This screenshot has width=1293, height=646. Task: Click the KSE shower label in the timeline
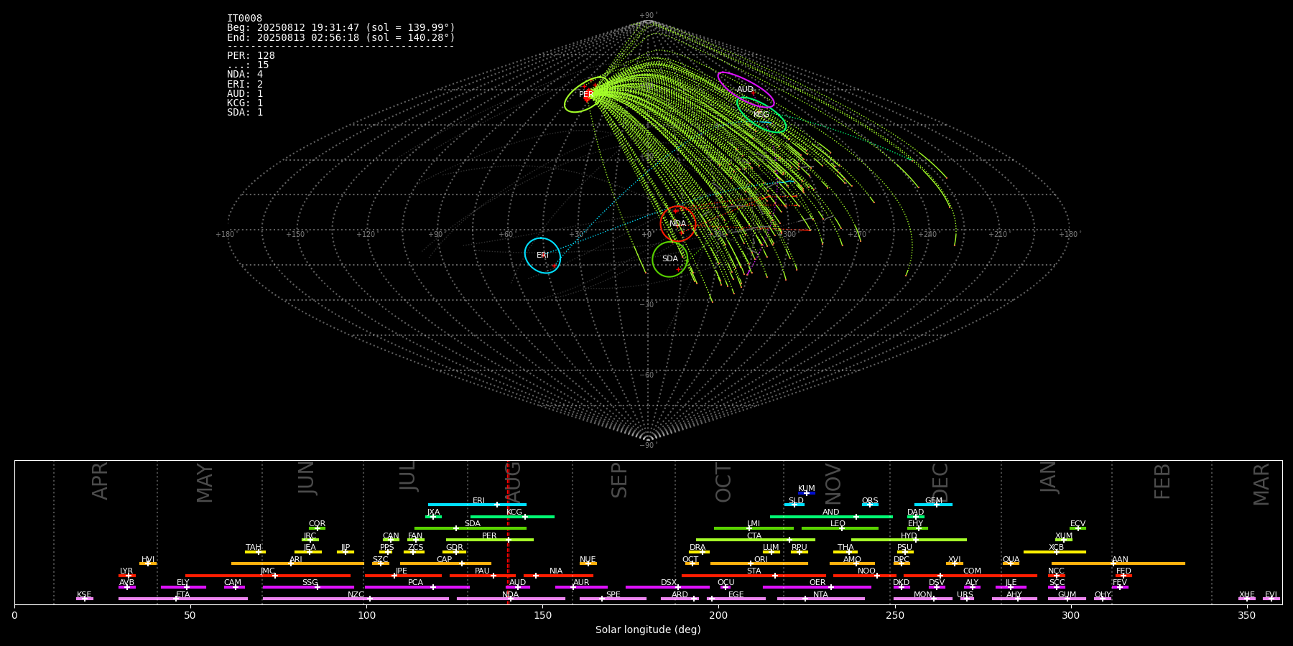[84, 594]
